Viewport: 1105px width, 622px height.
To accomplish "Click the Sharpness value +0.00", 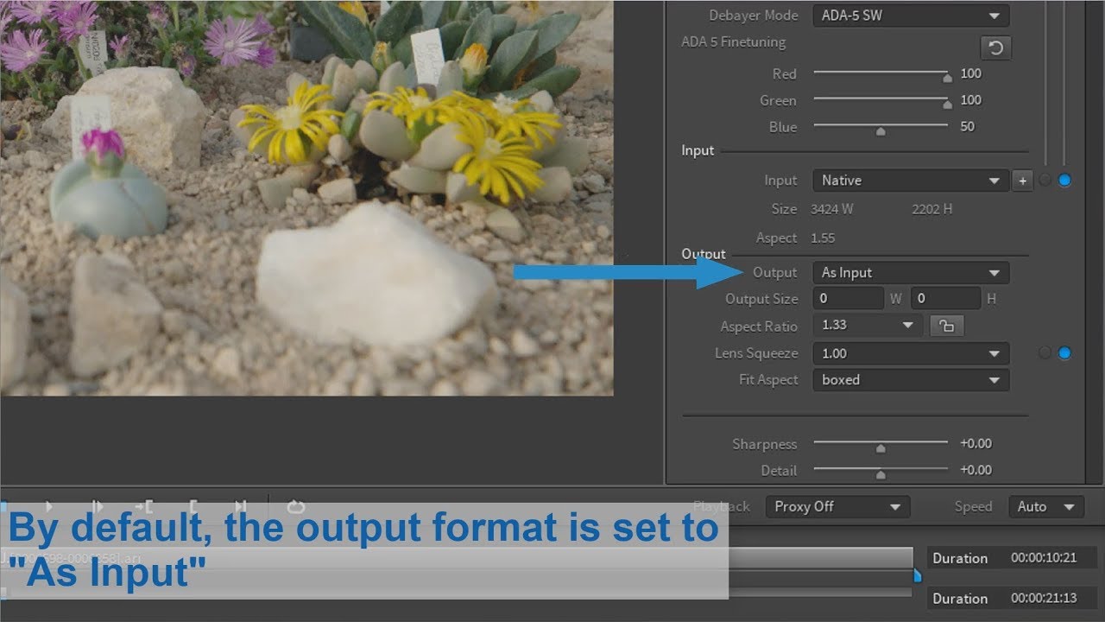I will 976,443.
